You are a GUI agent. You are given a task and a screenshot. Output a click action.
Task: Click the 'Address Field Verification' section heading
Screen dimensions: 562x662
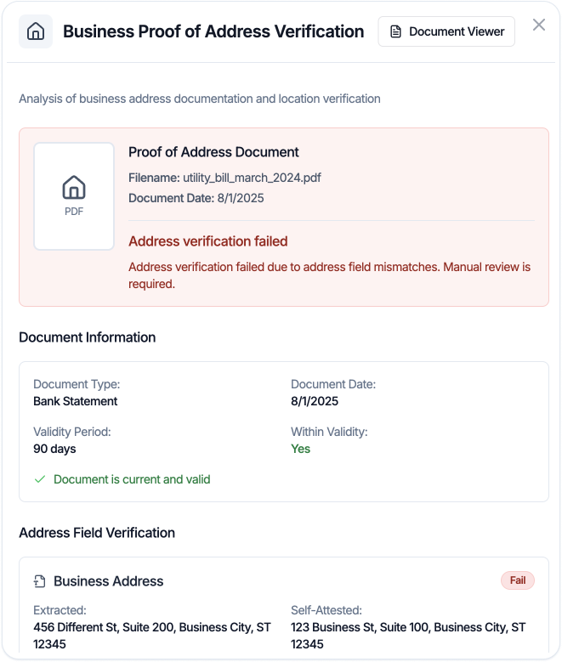pos(97,533)
